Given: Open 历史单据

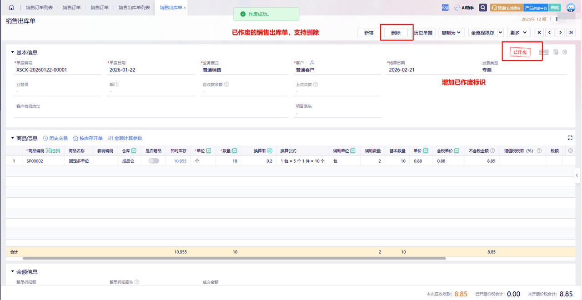Looking at the screenshot, I should click(423, 32).
